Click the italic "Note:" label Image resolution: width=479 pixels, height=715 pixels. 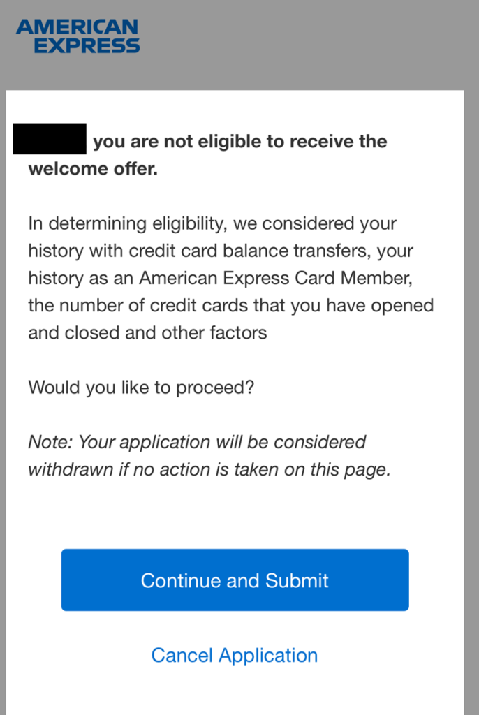click(x=50, y=442)
